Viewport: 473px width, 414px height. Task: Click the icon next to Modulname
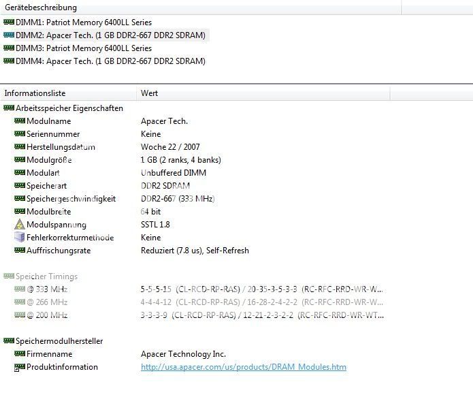click(x=20, y=121)
